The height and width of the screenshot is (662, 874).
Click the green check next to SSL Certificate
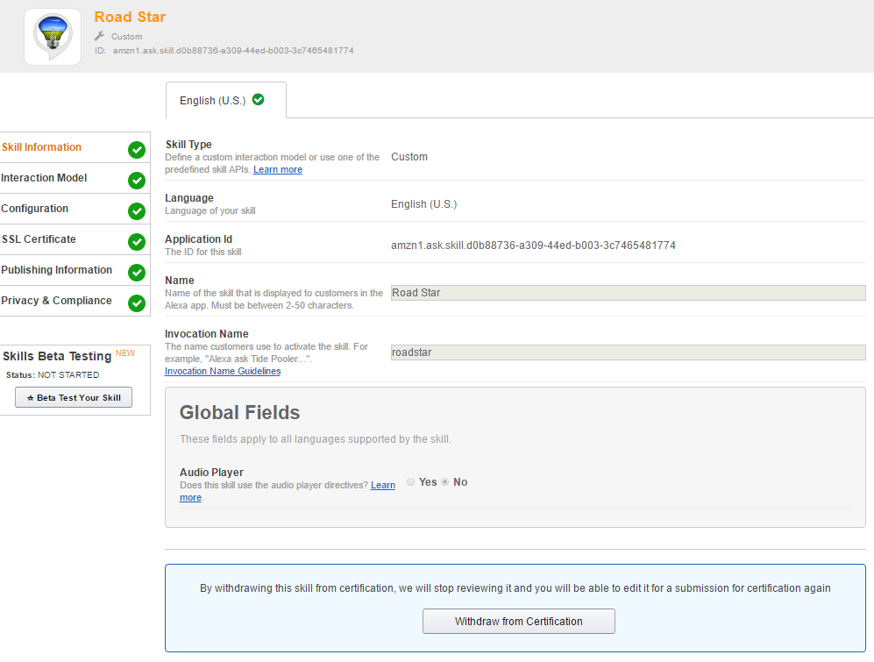pos(137,241)
